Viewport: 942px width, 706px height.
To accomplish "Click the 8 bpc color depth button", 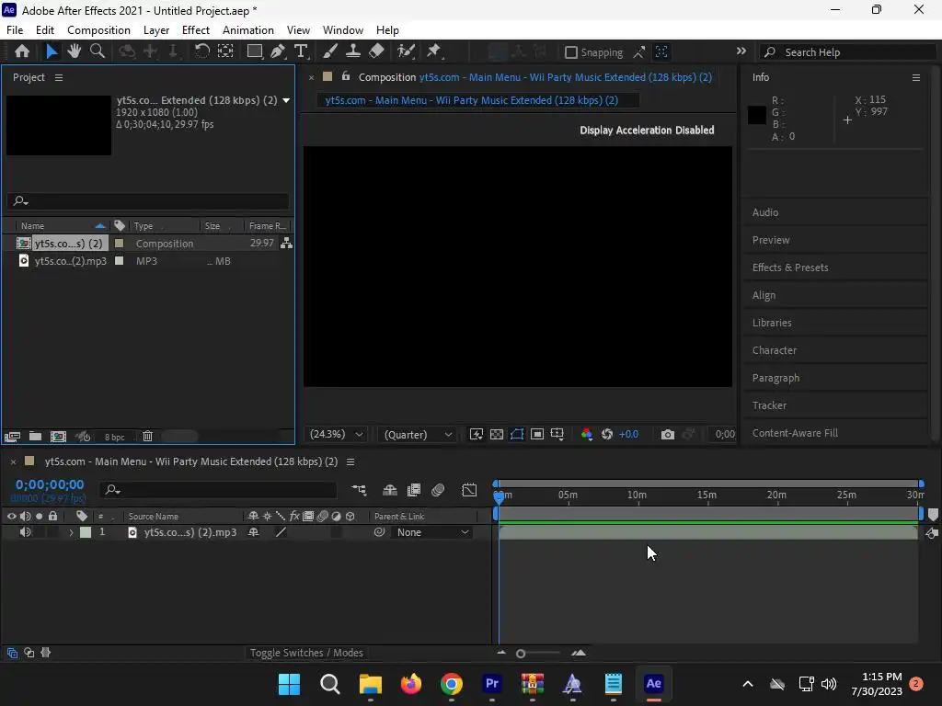I will coord(114,437).
